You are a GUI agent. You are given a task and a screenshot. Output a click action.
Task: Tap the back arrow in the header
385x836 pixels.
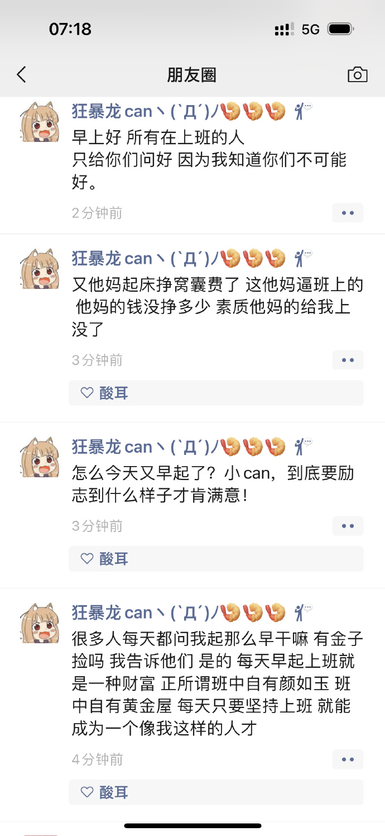21,74
